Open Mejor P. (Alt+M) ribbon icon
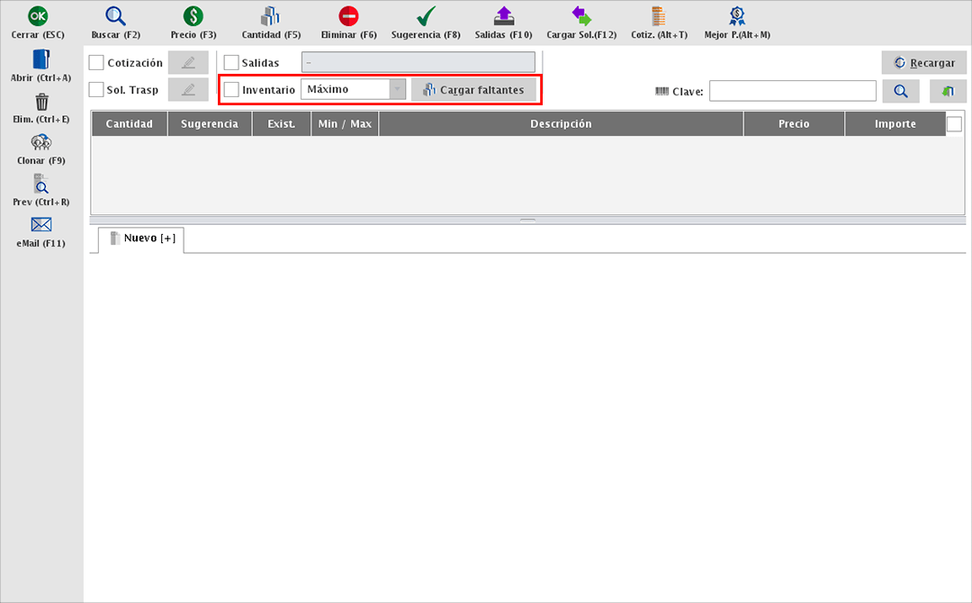 pyautogui.click(x=737, y=16)
